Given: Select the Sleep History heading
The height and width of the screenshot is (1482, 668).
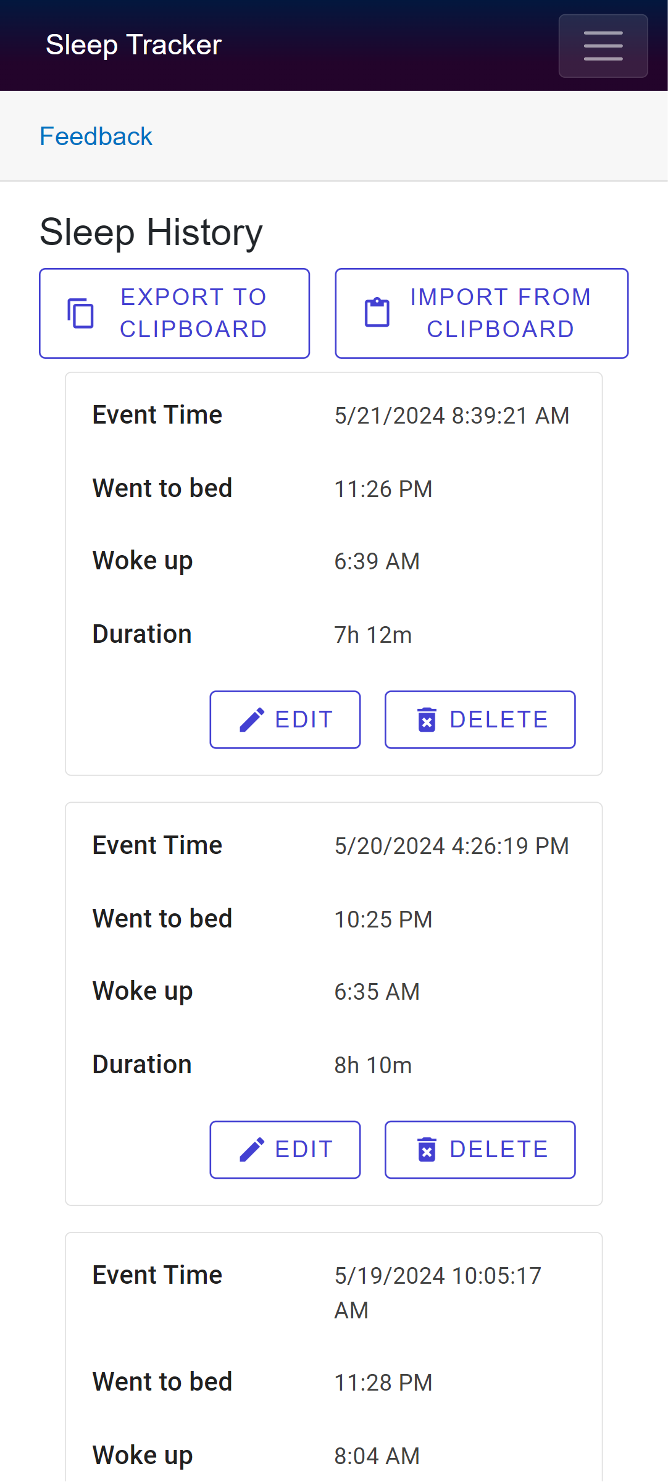Looking at the screenshot, I should click(151, 233).
